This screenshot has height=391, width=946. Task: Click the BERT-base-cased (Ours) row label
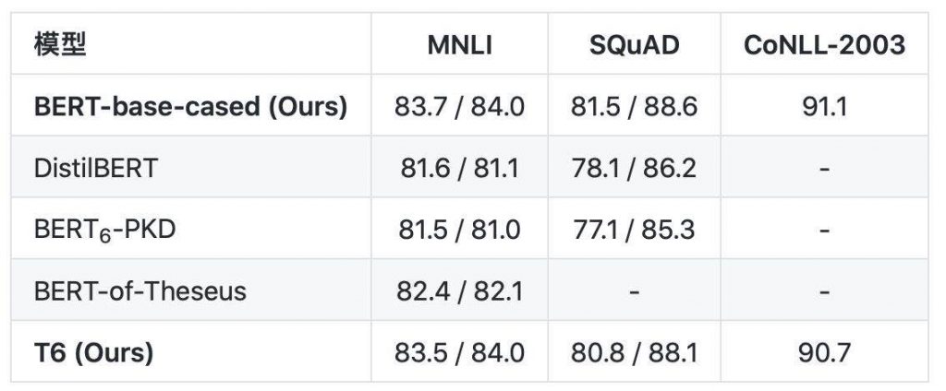[x=190, y=107]
